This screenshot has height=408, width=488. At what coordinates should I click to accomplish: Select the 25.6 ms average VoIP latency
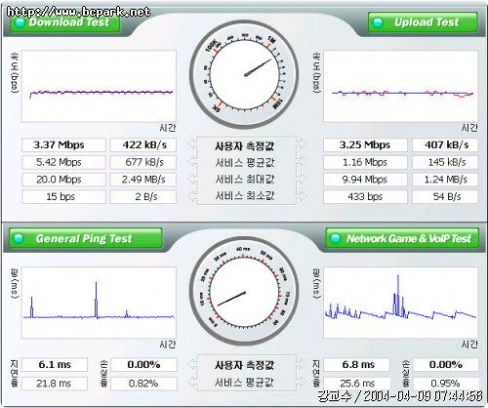[356, 384]
